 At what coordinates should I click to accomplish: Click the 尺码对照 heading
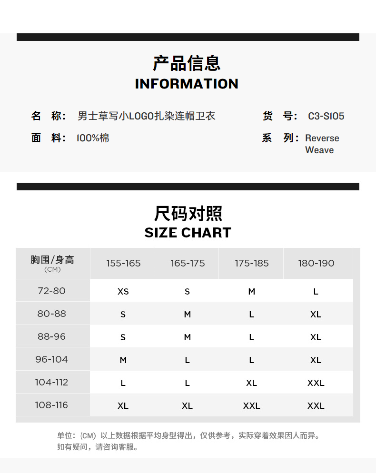click(x=188, y=214)
